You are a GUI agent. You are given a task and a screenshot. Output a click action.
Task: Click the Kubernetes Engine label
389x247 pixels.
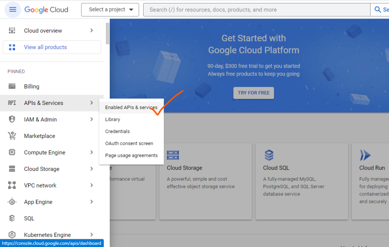[x=47, y=234]
